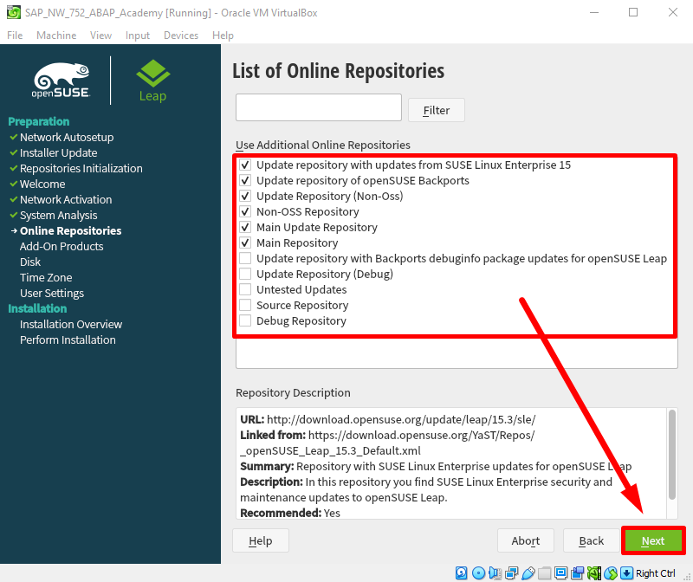Check the Update Repository (Debug) box
Image resolution: width=693 pixels, height=582 pixels.
pyautogui.click(x=245, y=274)
